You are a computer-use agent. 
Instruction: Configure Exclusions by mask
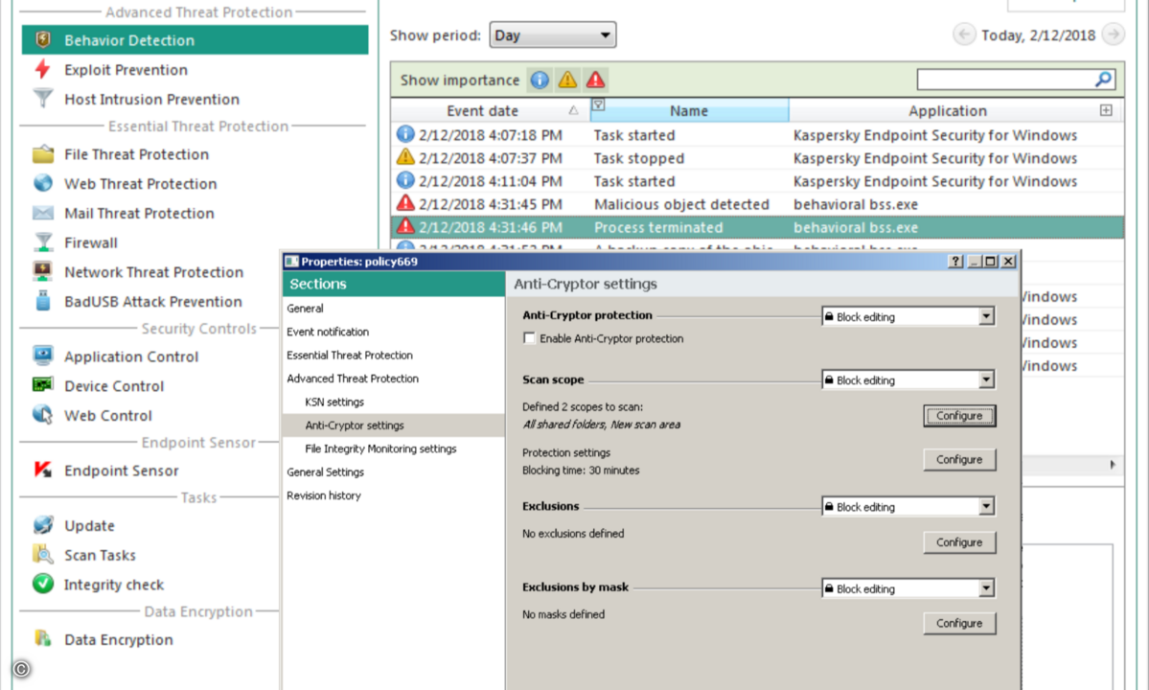click(x=959, y=623)
